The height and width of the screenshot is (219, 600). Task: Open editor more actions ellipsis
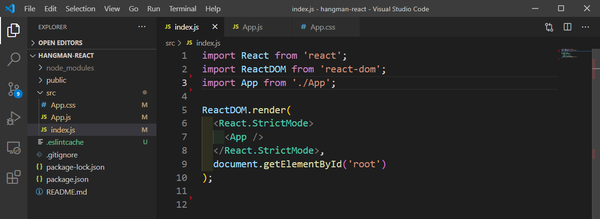tap(585, 27)
